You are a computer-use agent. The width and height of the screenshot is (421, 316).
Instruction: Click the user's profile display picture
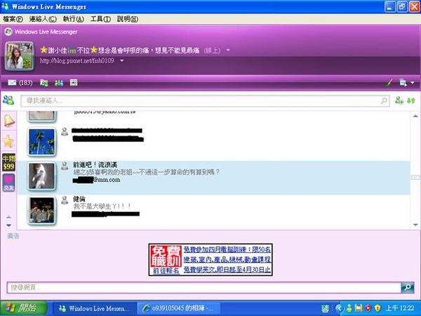coord(20,56)
